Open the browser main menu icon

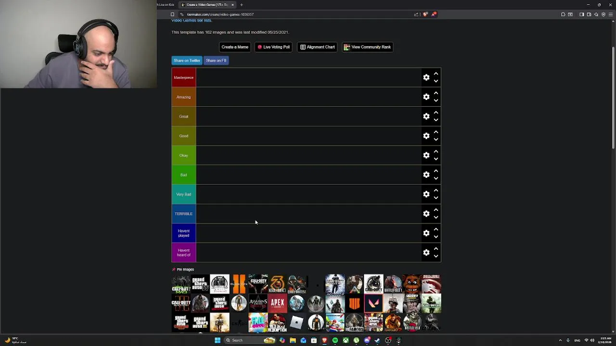(x=611, y=14)
